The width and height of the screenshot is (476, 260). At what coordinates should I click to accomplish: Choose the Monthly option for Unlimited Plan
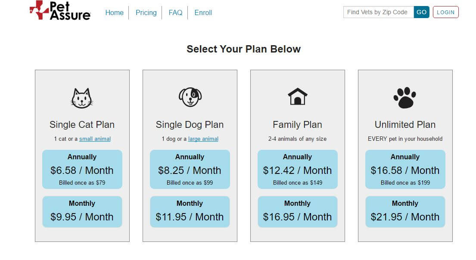404,211
